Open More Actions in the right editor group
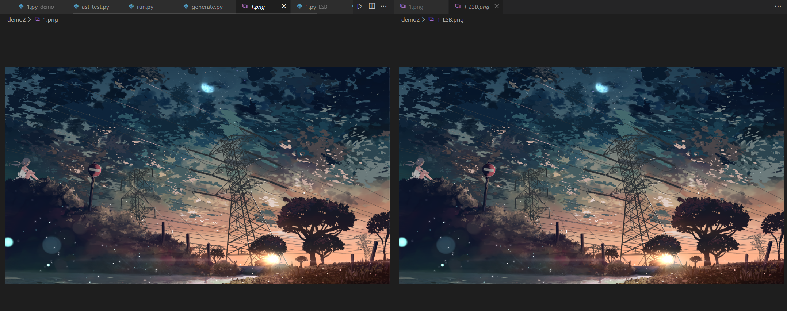 point(778,6)
